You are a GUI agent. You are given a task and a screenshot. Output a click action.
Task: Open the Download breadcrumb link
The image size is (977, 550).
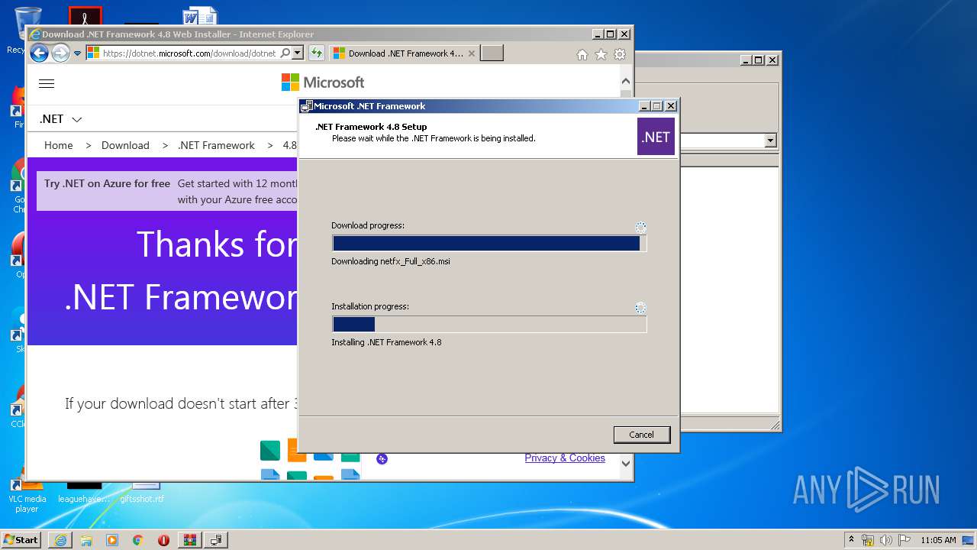point(125,145)
